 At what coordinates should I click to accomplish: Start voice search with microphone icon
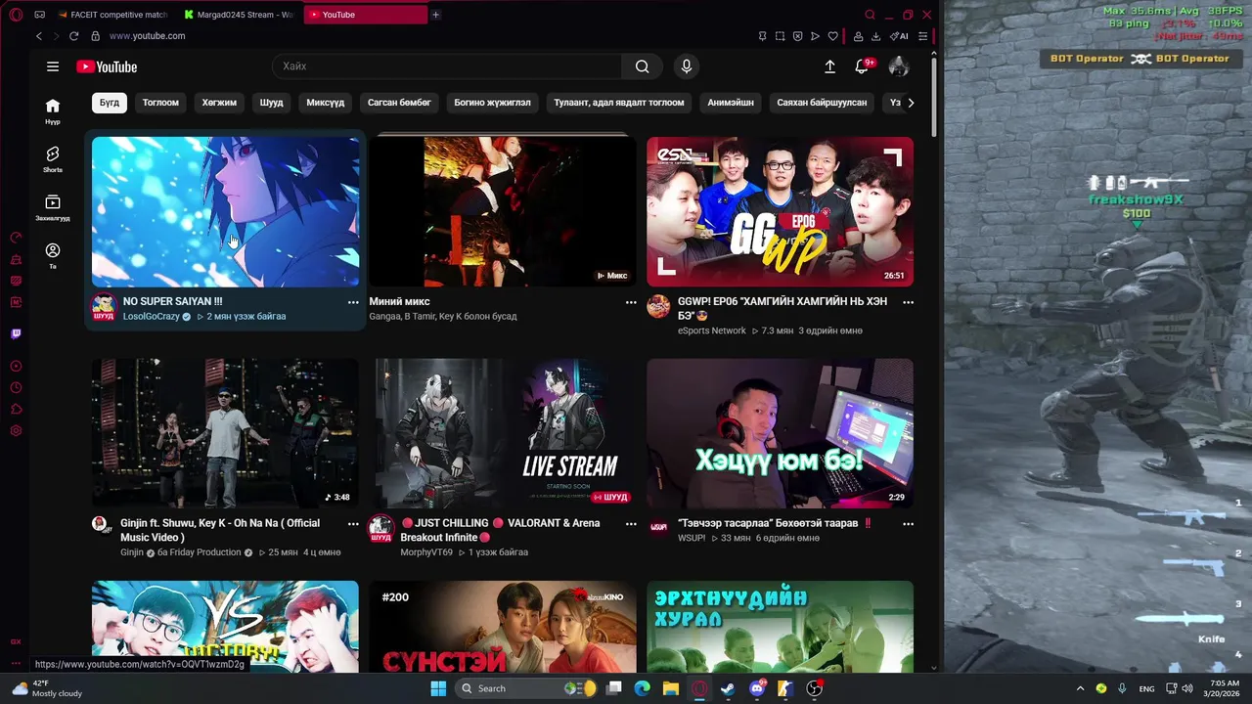click(x=687, y=66)
